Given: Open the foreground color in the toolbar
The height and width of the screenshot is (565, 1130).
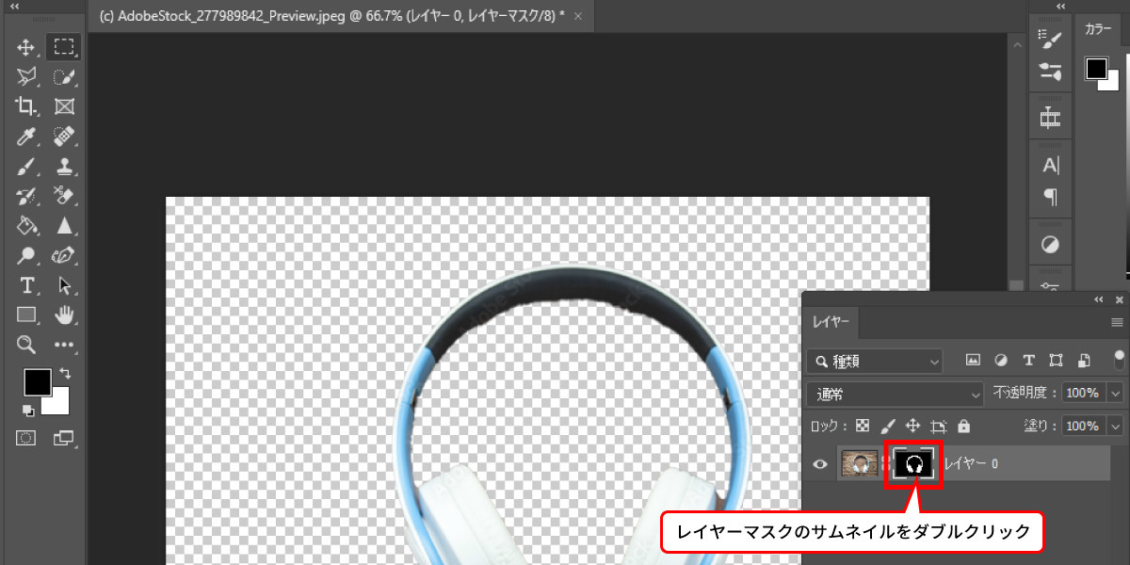Looking at the screenshot, I should (37, 382).
